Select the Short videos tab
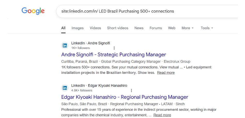Viewport: 245px width, 118px height. (x=117, y=28)
